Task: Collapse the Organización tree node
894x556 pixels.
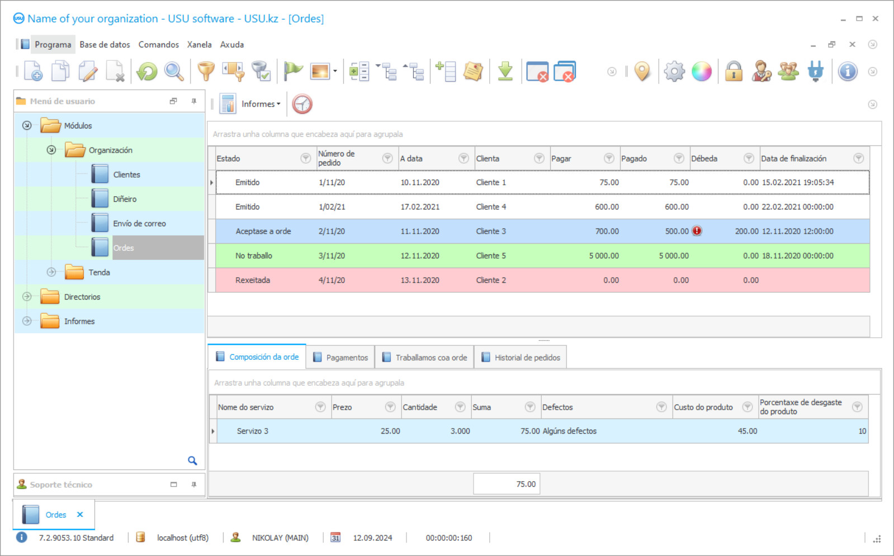Action: pos(51,150)
